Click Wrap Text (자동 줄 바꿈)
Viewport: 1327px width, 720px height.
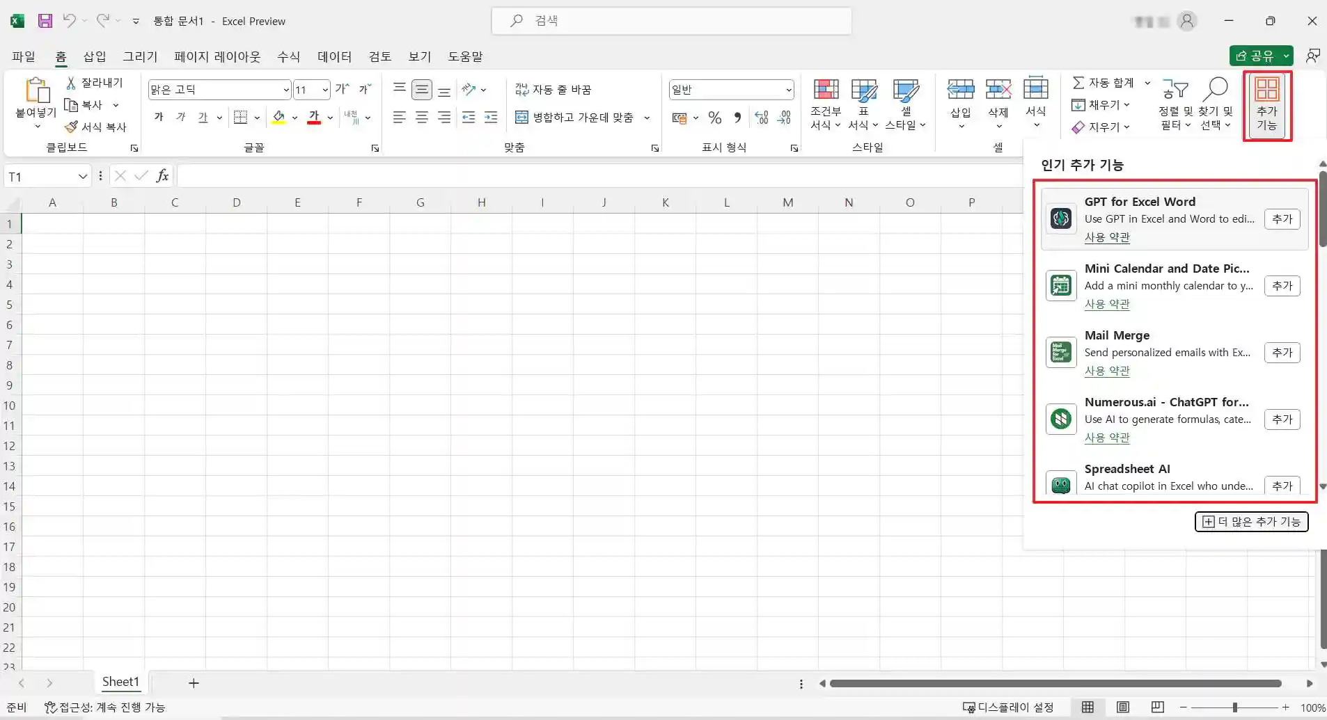click(x=553, y=90)
